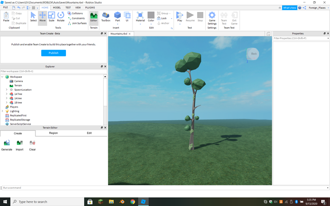Toggle Collisions option

[x=76, y=13]
